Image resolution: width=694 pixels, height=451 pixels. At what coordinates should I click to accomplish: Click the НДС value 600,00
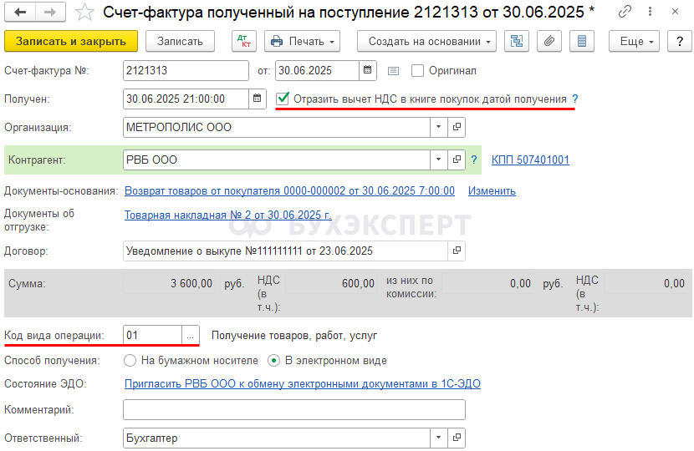(331, 283)
